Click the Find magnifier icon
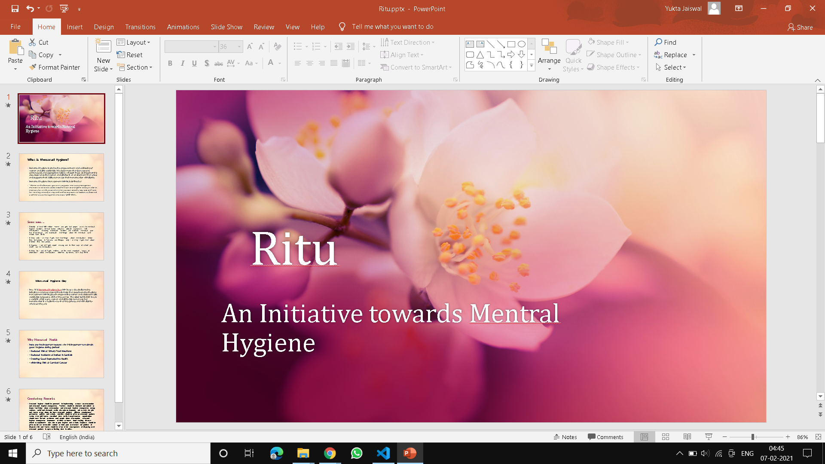 coord(658,42)
